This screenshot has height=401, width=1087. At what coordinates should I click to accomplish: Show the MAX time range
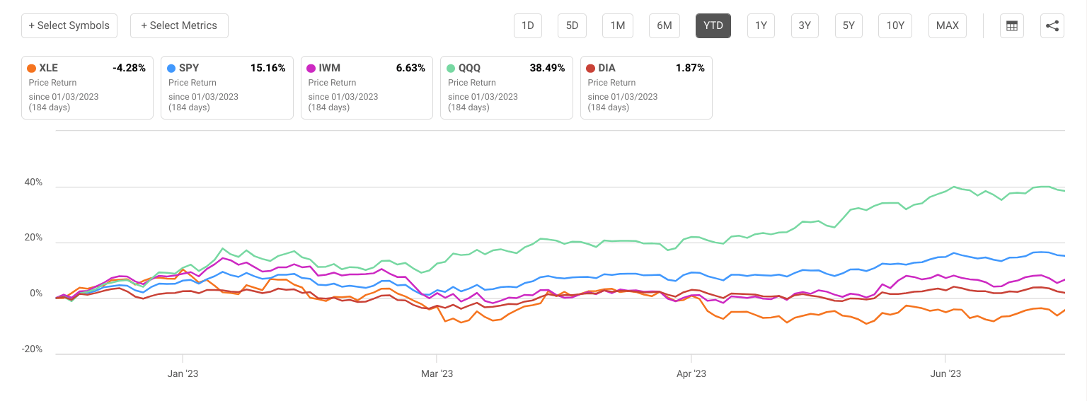948,25
